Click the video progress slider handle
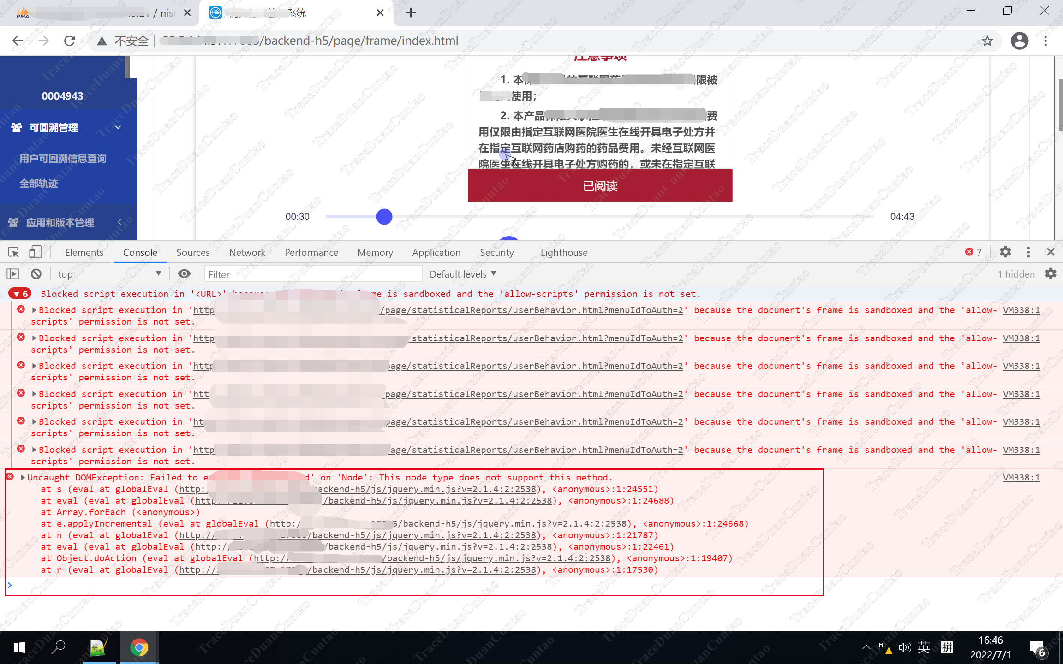Viewport: 1063px width, 664px height. [384, 216]
